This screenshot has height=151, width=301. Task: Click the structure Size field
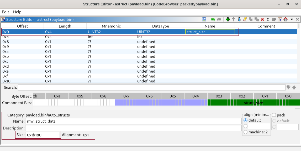click(42, 135)
